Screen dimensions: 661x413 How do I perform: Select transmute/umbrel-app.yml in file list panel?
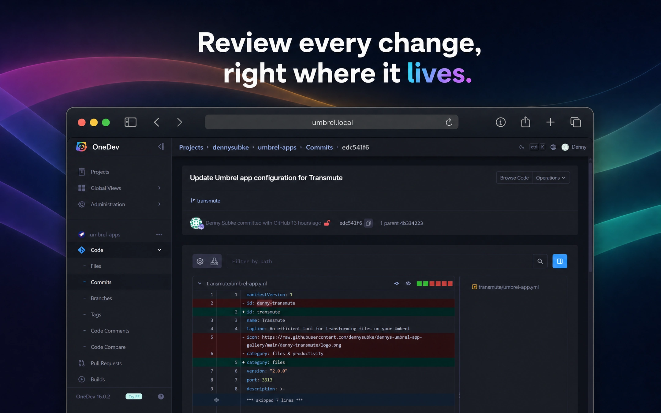[x=508, y=287]
